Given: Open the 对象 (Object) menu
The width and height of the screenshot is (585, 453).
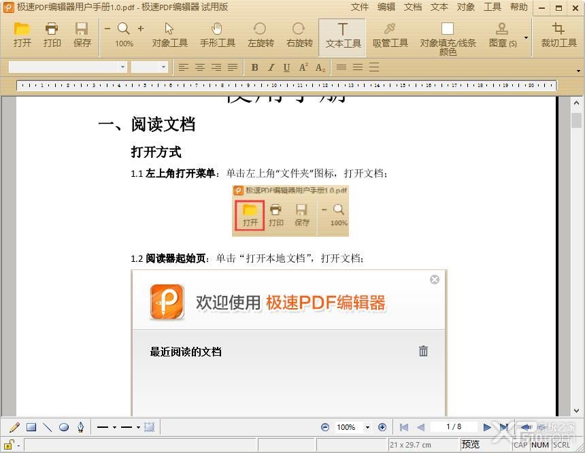Looking at the screenshot, I should click(x=465, y=7).
